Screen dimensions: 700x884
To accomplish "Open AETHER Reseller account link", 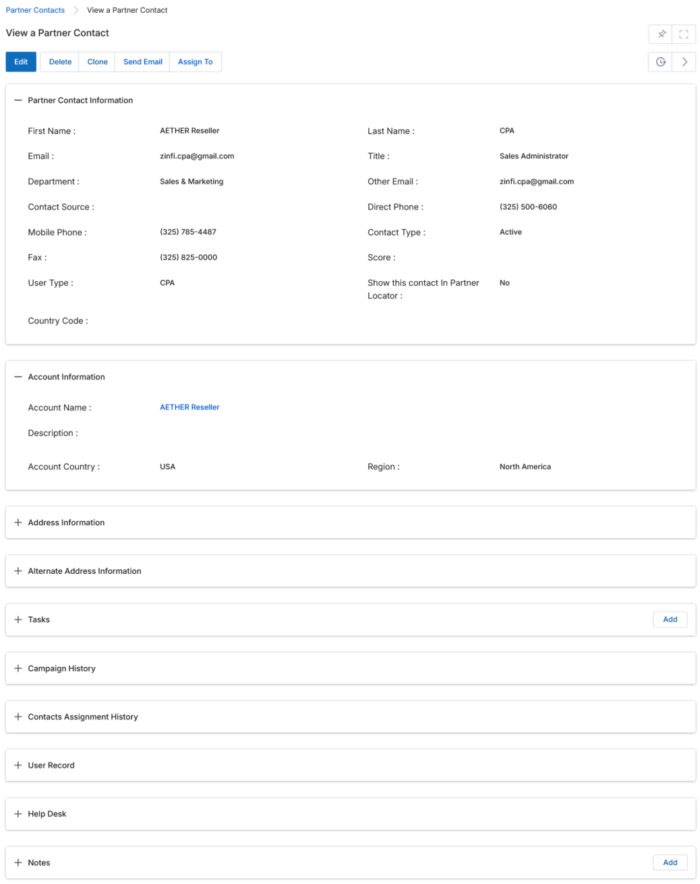I will click(189, 407).
